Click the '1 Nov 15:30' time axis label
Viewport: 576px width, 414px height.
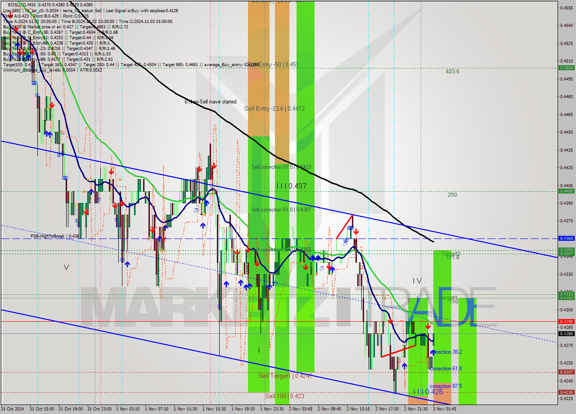pyautogui.click(x=216, y=409)
